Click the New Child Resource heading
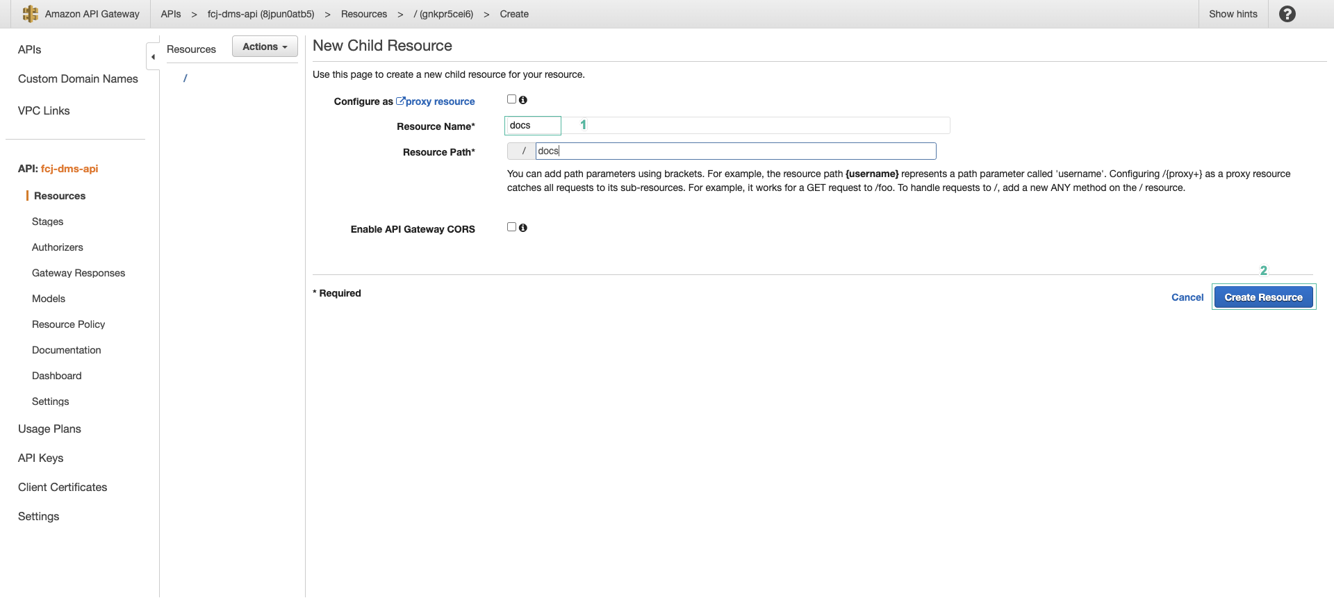 click(x=382, y=46)
